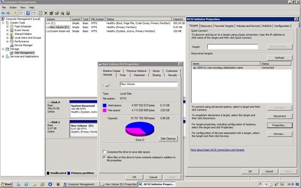The height and width of the screenshot is (188, 301).
Task: Click the Target input field in Quick Connect
Action: 233,47
